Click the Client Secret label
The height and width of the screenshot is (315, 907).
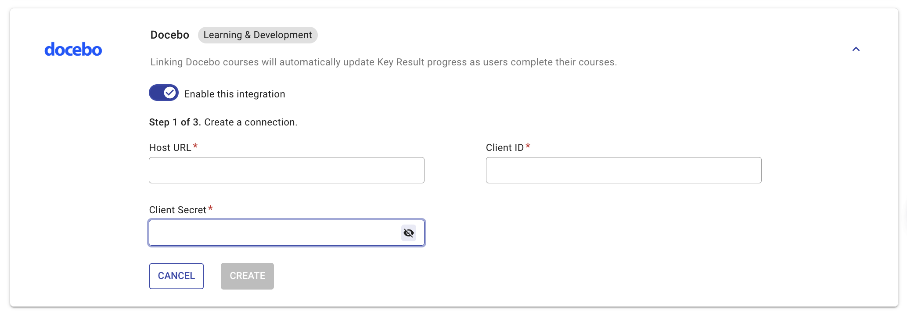point(178,210)
